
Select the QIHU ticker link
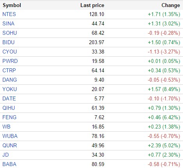tap(9, 108)
